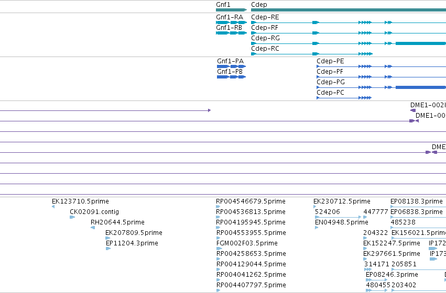The image size is (446, 293).
Task: Select the CK02091.contig label
Action: tap(94, 212)
